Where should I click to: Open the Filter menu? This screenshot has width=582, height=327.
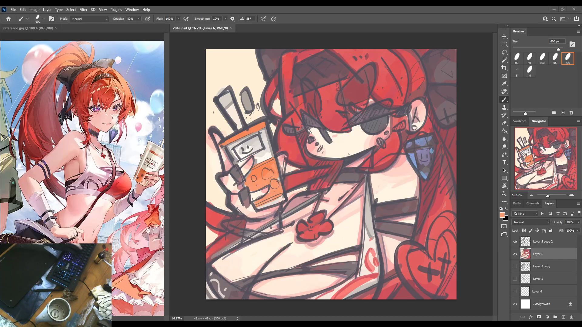point(83,10)
